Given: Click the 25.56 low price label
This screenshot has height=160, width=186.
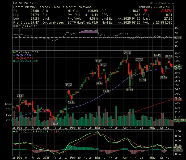Looking at the screenshot, I should pyautogui.click(x=100, y=84).
